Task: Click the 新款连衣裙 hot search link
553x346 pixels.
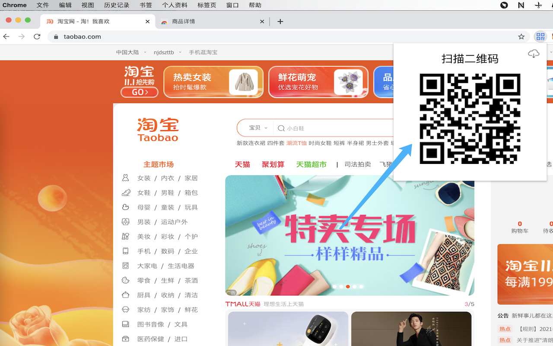Action: click(251, 143)
